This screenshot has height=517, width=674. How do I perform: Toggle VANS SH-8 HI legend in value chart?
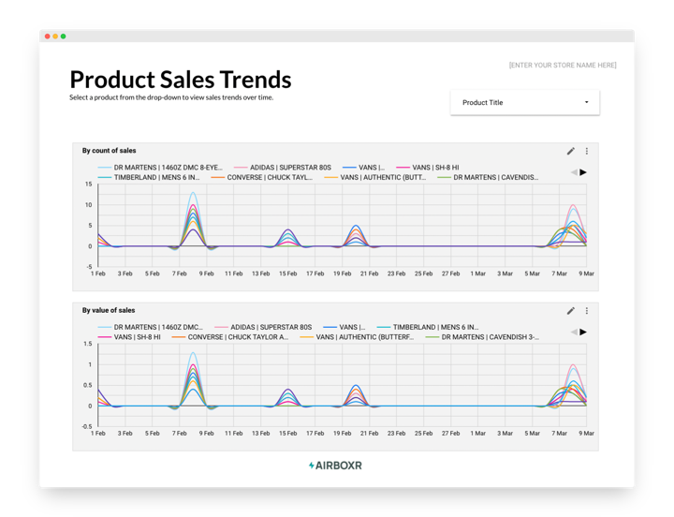coord(129,337)
